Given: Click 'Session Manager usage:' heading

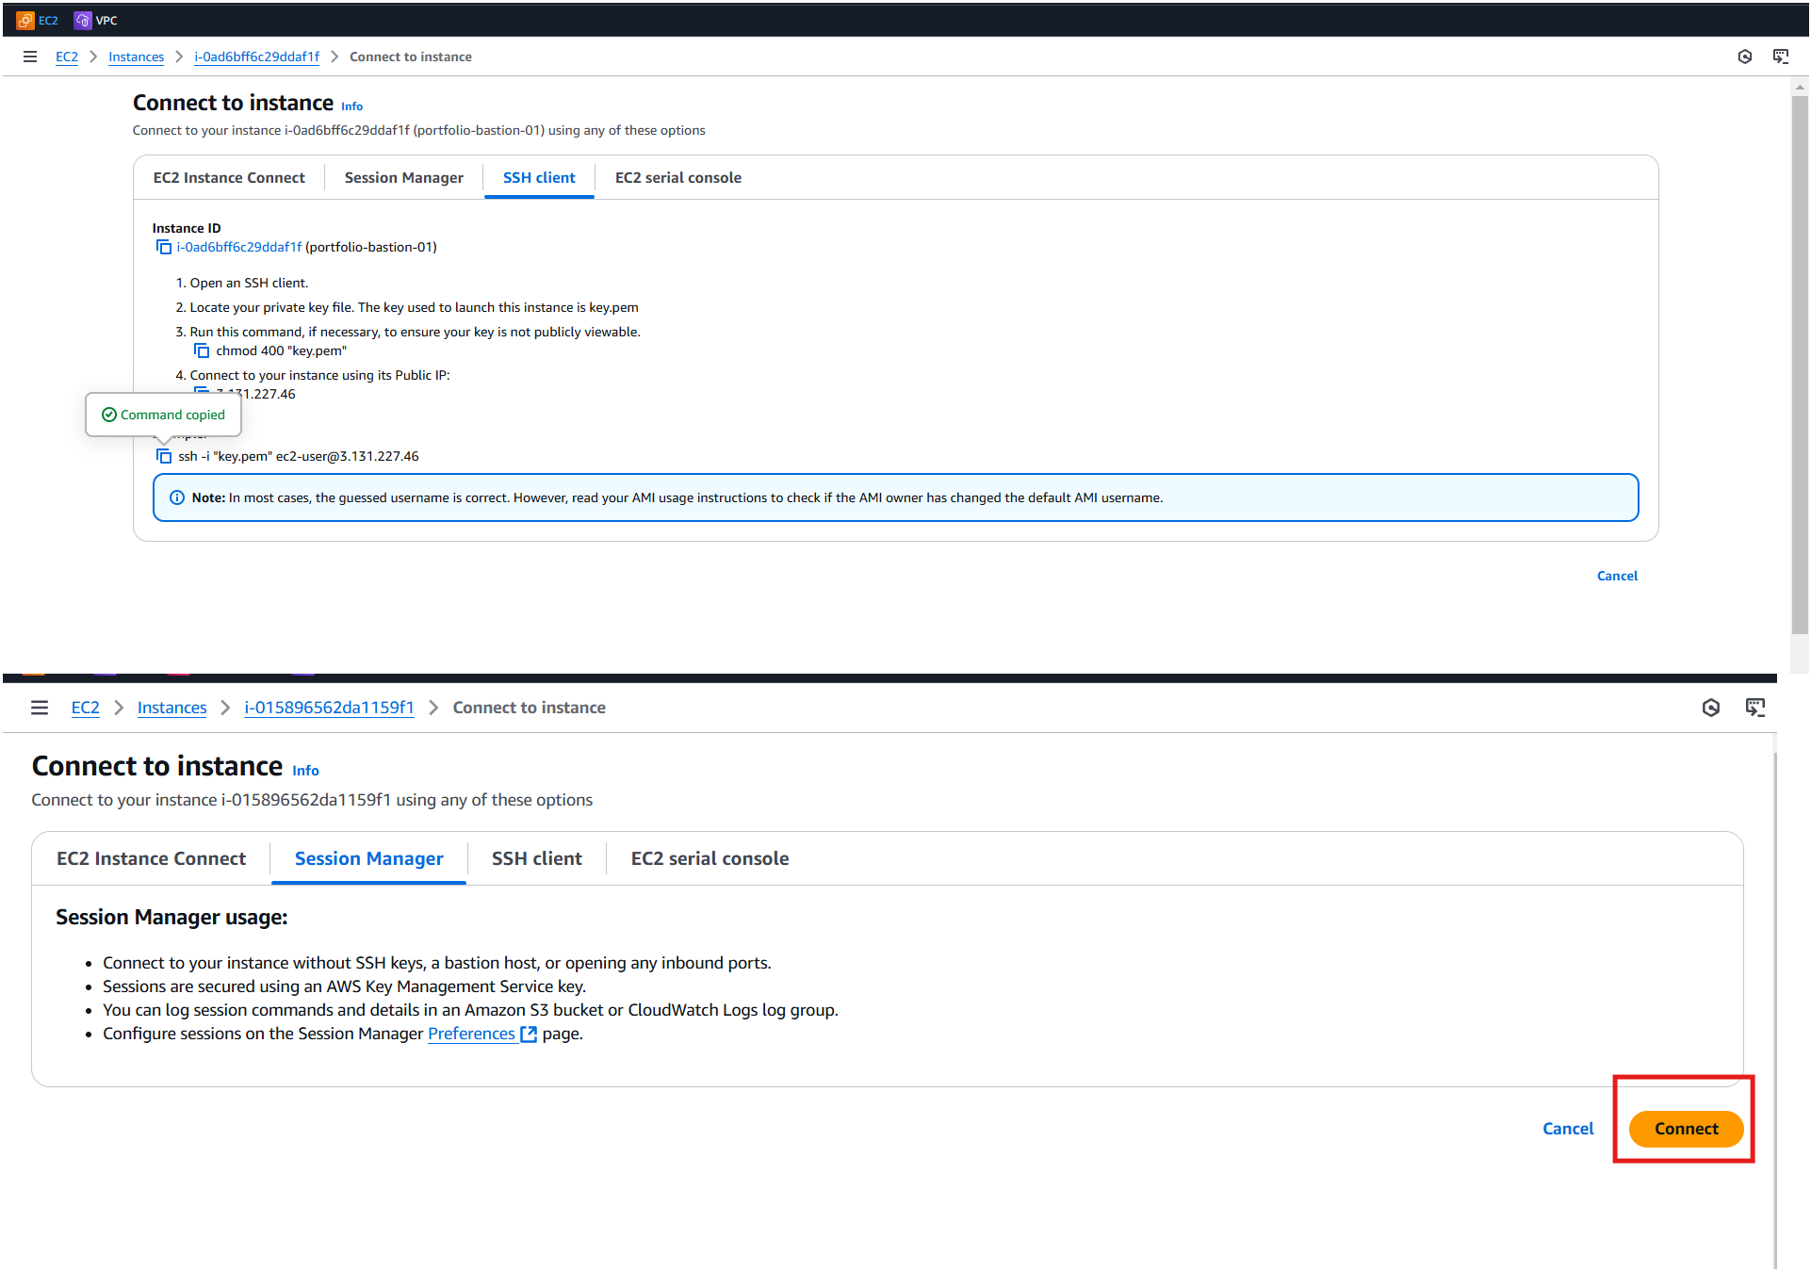Looking at the screenshot, I should click(171, 917).
